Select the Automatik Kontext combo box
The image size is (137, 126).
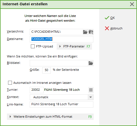(x=62, y=97)
